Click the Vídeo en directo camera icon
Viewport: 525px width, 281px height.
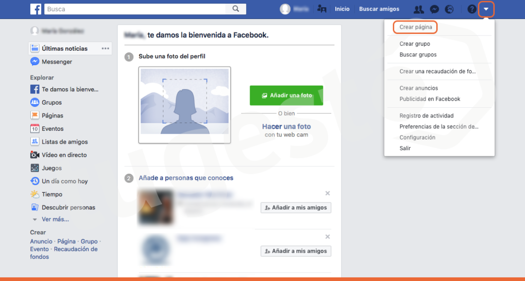click(34, 155)
